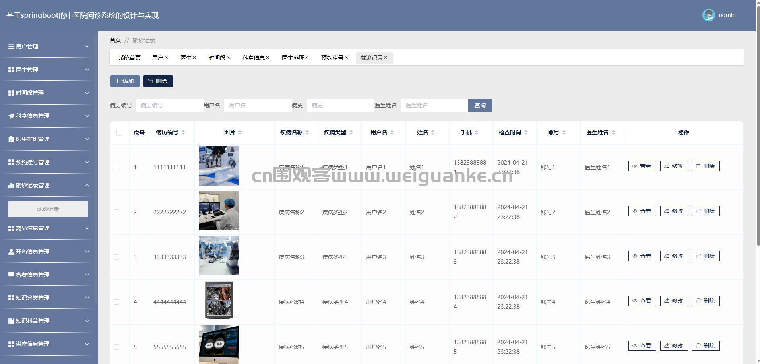This screenshot has width=760, height=364.
Task: Close the 预约挂号 tab via X
Action: (346, 58)
